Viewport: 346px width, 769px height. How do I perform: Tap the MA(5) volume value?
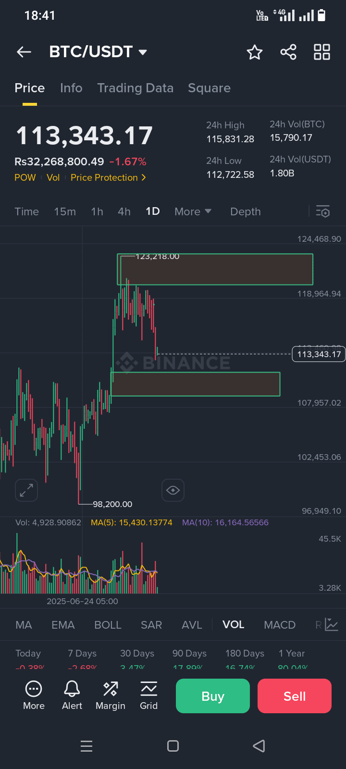(132, 522)
